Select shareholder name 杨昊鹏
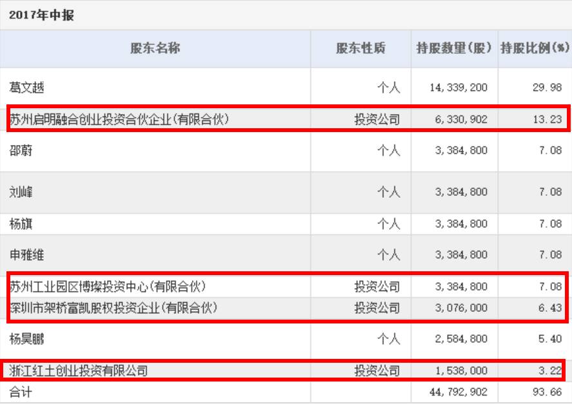 pos(26,339)
